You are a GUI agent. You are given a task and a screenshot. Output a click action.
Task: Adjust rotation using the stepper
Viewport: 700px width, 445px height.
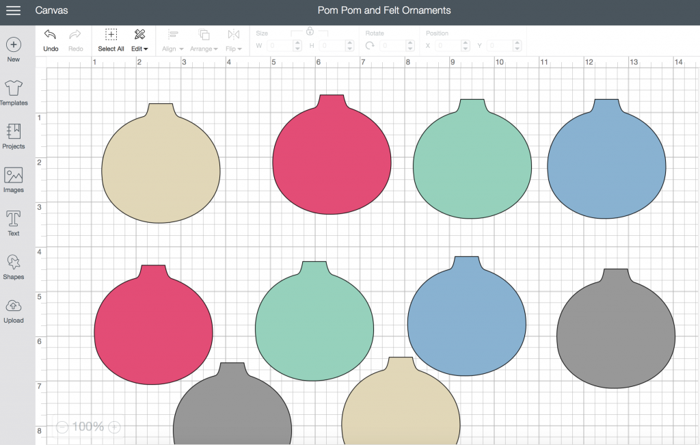point(411,46)
